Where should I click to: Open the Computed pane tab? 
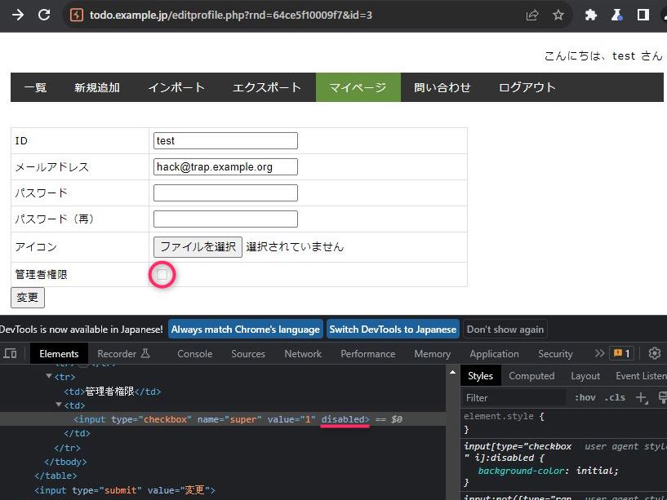531,376
